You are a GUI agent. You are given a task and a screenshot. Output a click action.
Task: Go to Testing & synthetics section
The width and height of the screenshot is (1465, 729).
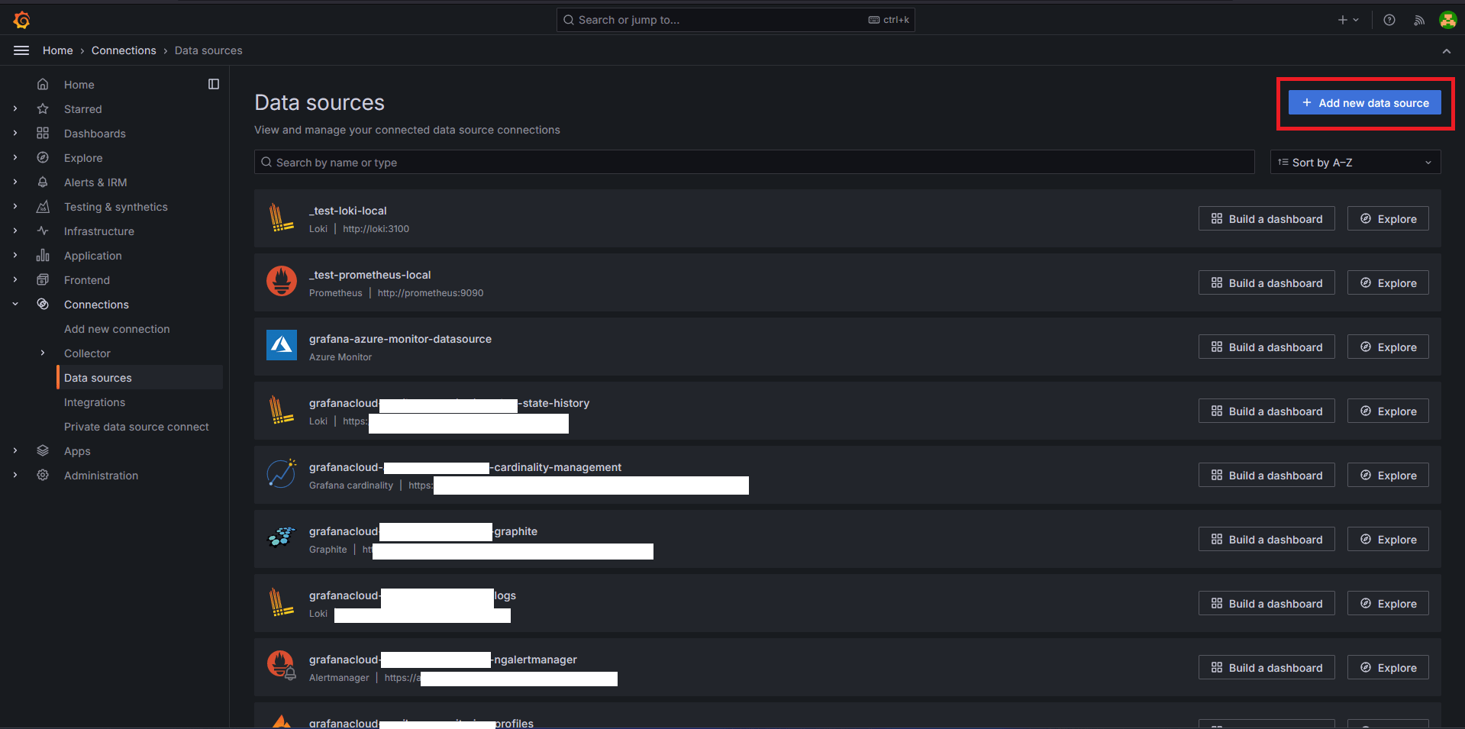point(116,207)
